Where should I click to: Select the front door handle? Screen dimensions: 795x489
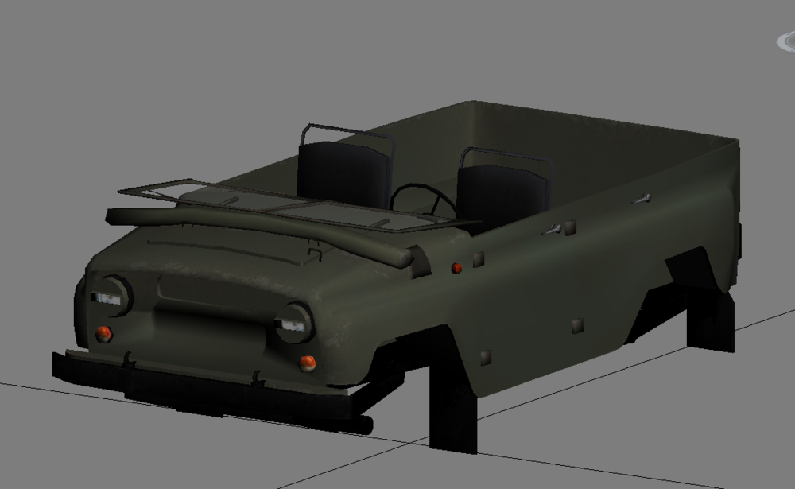click(551, 230)
